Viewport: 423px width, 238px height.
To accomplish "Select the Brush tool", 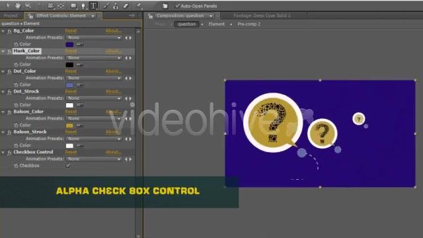I will 106,6.
